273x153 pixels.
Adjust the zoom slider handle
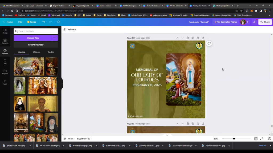click(234, 139)
